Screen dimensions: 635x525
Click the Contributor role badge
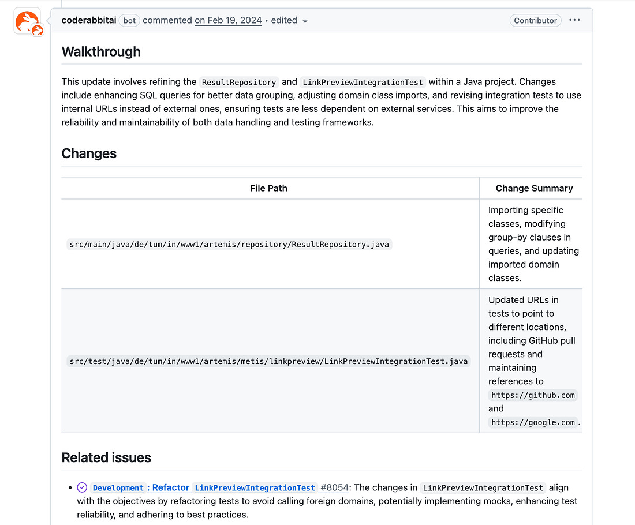[x=535, y=20]
